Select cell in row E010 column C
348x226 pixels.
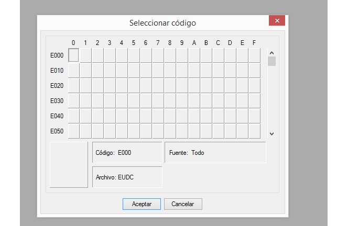coord(218,71)
